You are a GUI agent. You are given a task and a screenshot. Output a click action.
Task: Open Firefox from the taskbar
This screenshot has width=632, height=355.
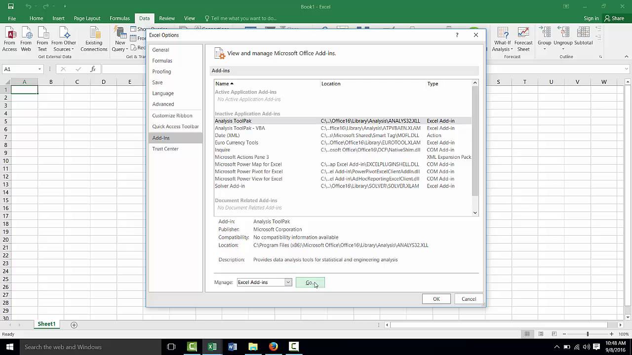[273, 347]
